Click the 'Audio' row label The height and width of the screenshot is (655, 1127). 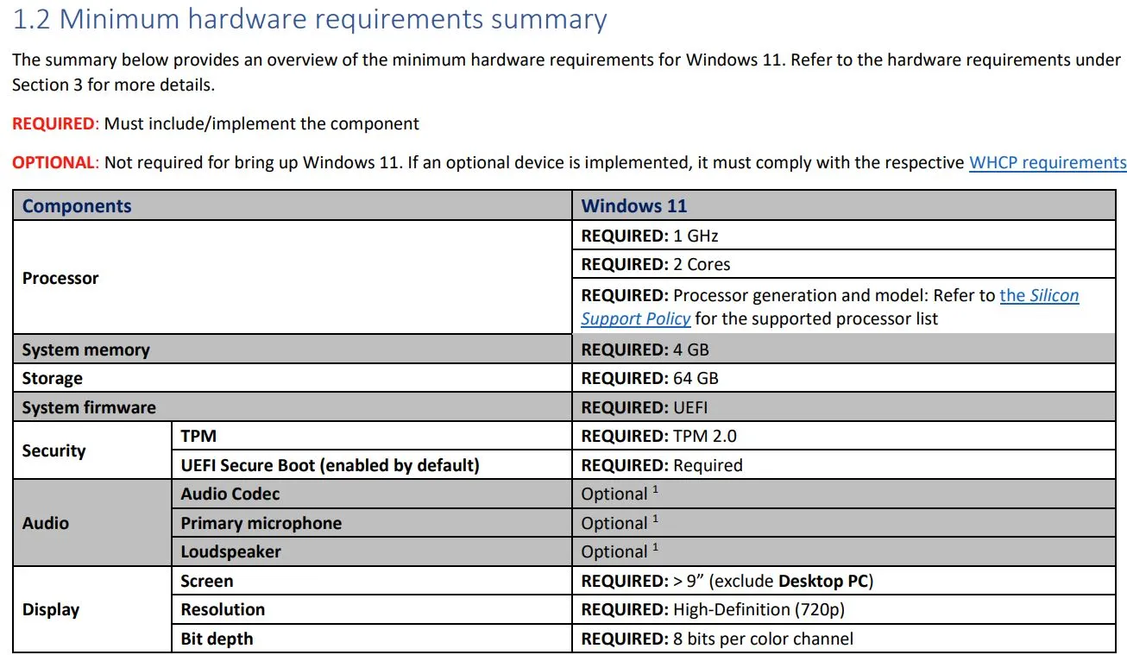click(x=46, y=523)
